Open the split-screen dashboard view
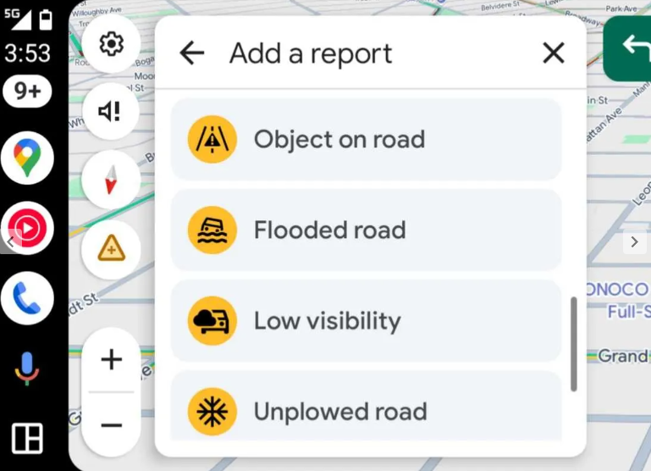 pos(27,438)
